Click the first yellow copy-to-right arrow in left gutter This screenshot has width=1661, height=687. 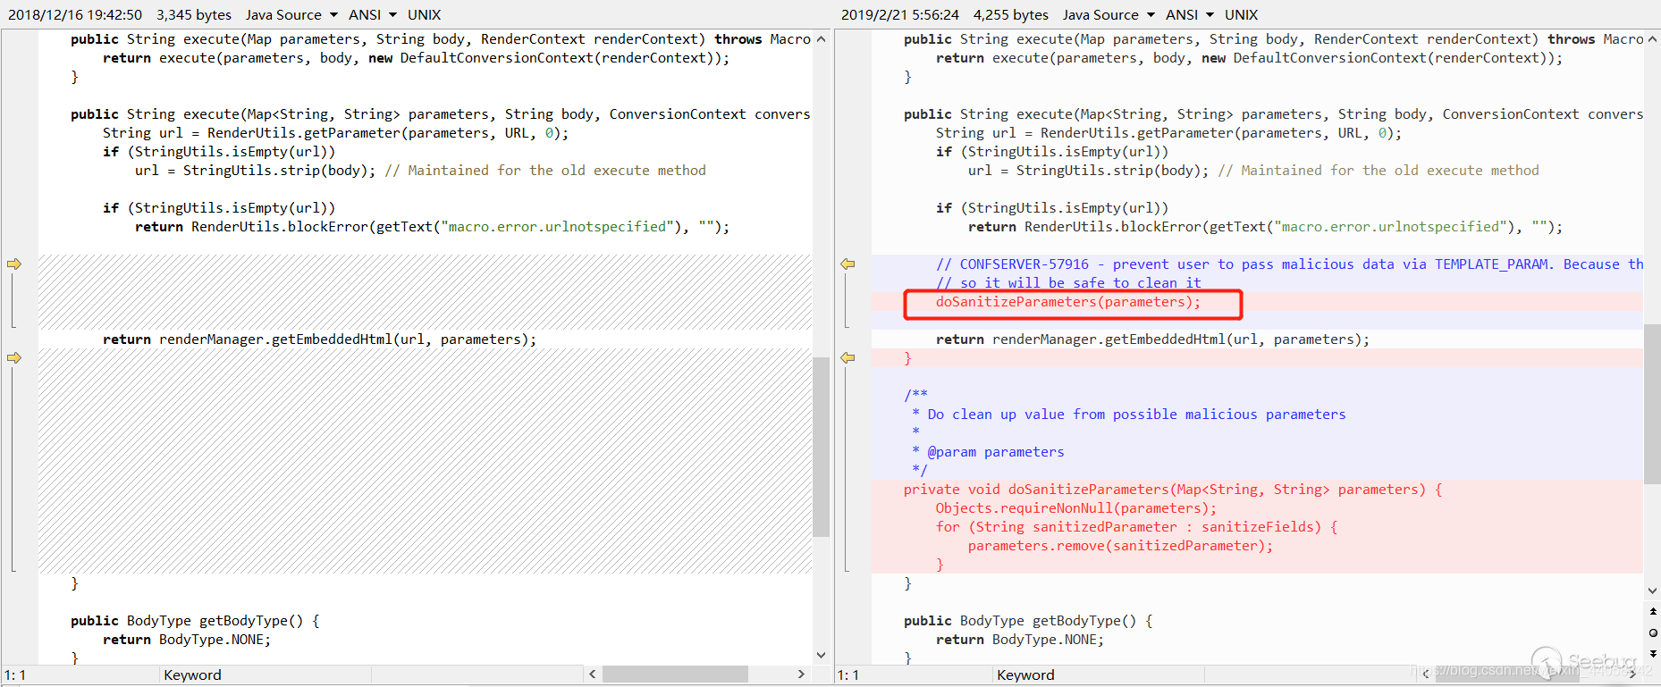tap(14, 264)
